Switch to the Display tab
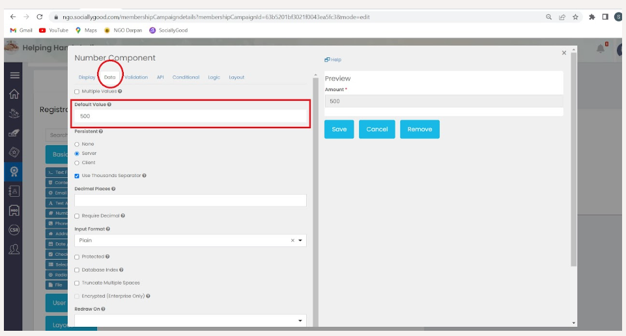This screenshot has height=336, width=626. click(x=87, y=77)
